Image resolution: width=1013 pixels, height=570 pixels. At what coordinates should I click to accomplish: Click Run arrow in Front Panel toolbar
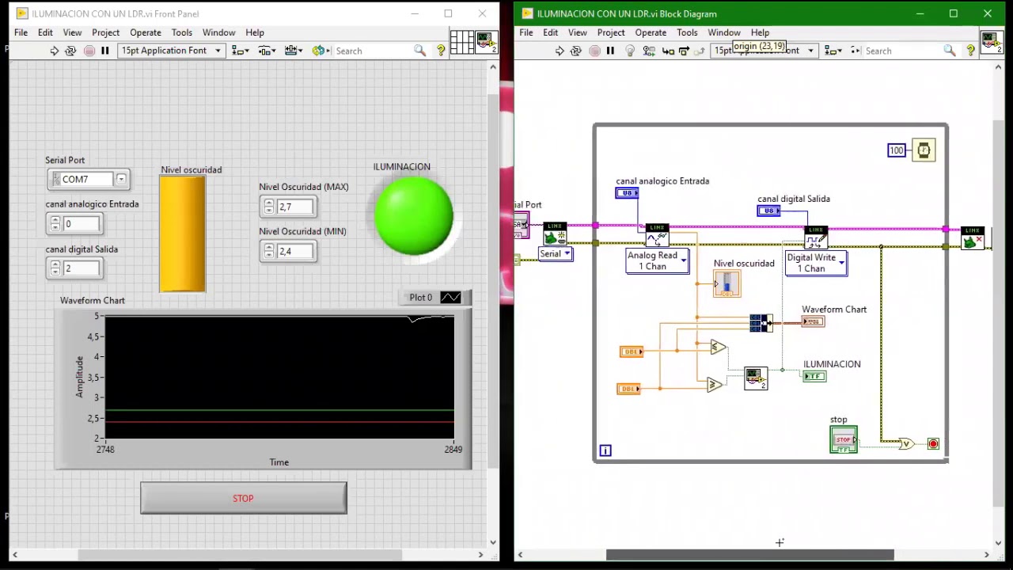click(54, 51)
